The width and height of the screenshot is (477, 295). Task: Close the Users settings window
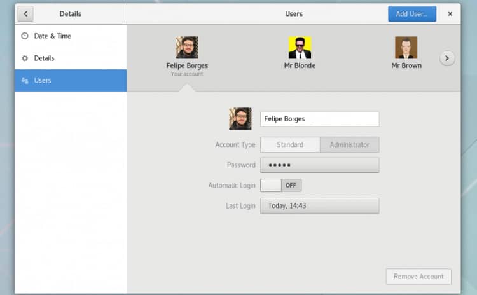click(450, 14)
